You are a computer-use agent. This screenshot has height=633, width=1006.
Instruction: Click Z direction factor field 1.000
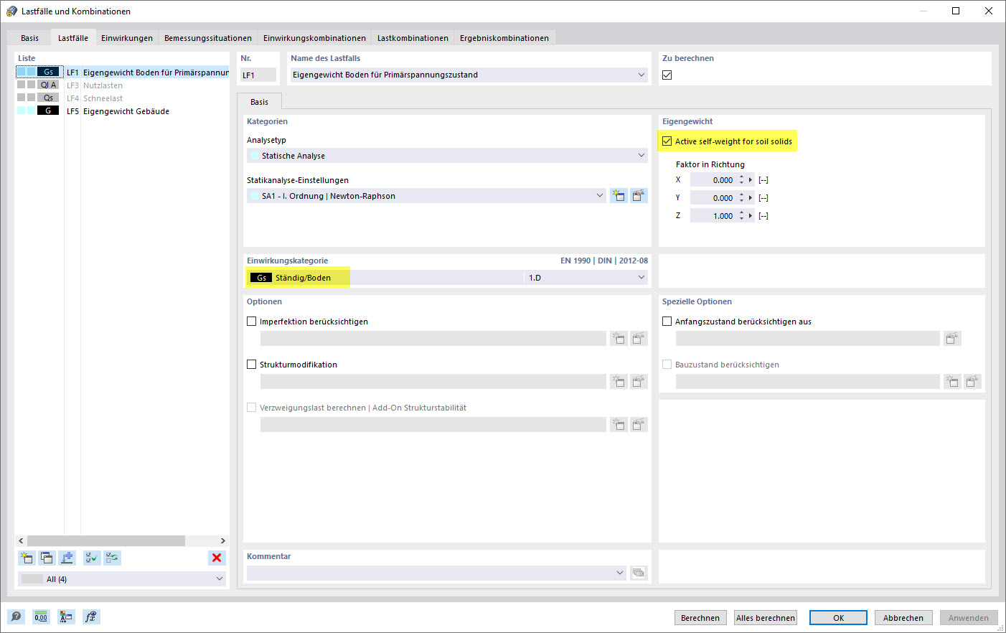(x=713, y=216)
